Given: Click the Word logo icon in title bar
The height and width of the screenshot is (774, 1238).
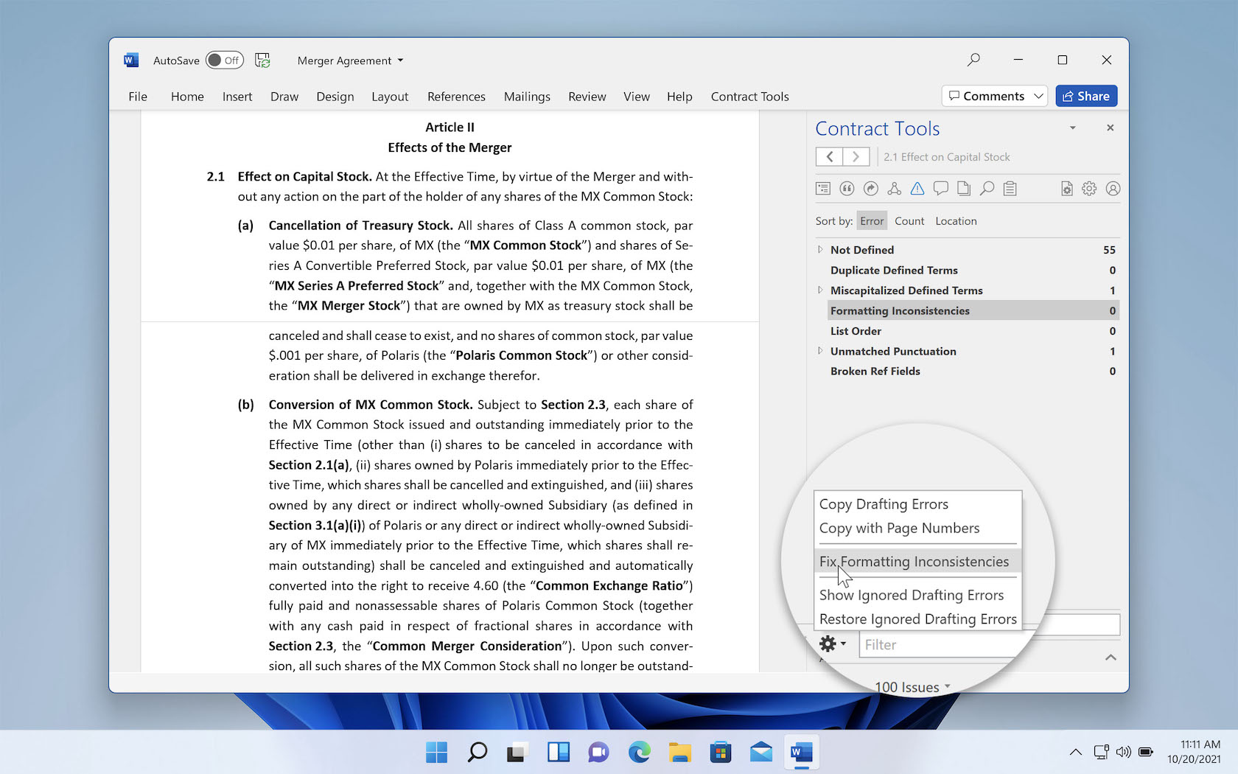Looking at the screenshot, I should (x=131, y=60).
